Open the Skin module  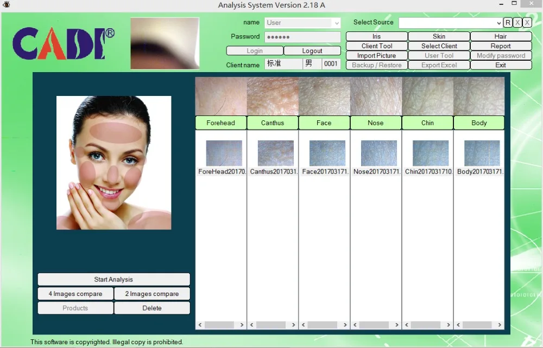pos(439,36)
